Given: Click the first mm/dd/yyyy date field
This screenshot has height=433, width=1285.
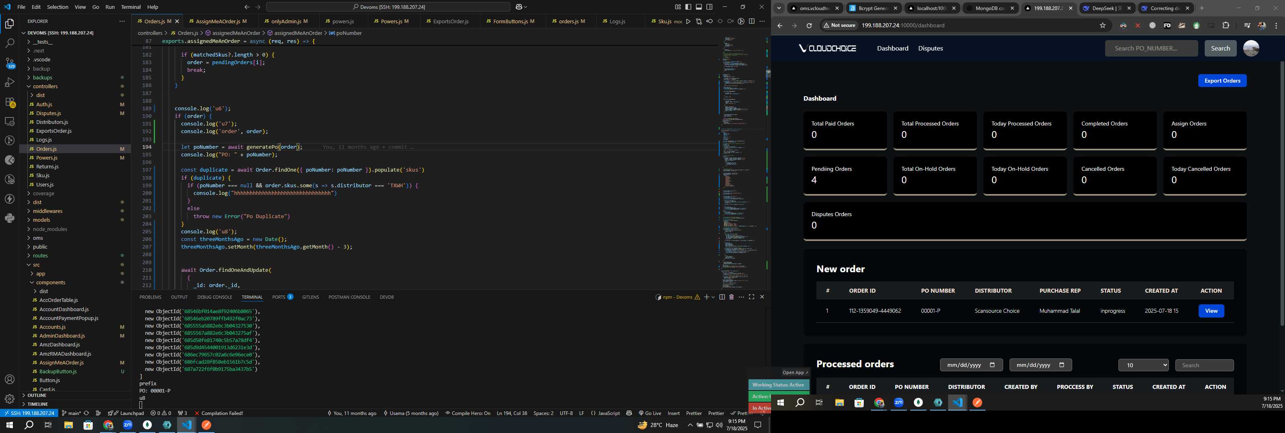Looking at the screenshot, I should [971, 365].
